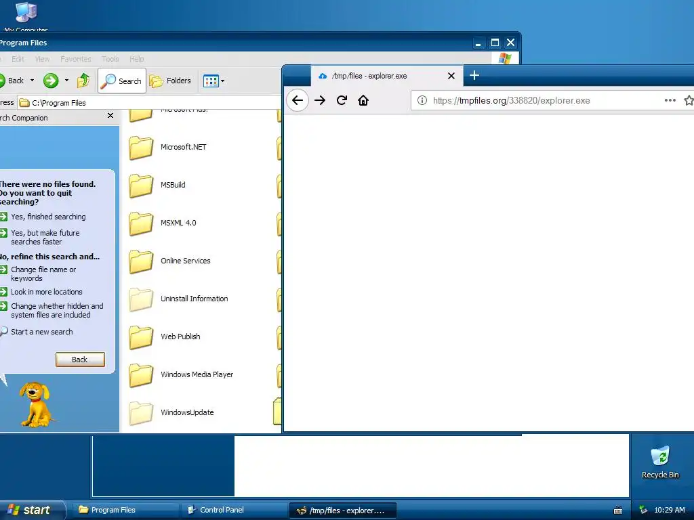Select the MSXML 4.0 folder
The width and height of the screenshot is (694, 520).
tap(163, 223)
